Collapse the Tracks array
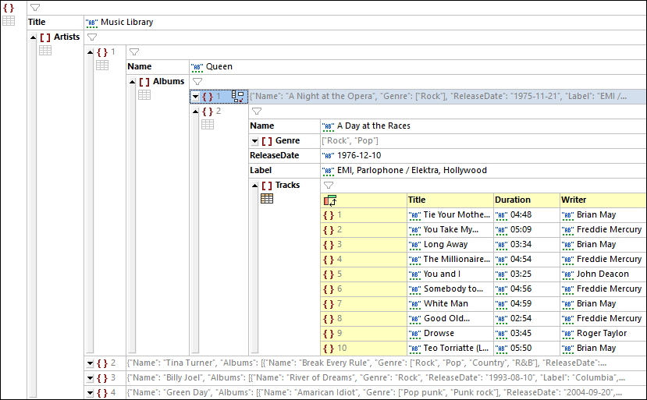 254,186
